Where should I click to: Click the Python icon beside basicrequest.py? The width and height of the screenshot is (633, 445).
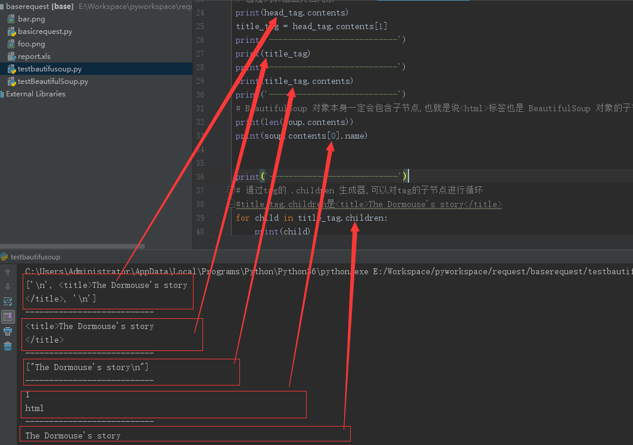click(x=11, y=31)
